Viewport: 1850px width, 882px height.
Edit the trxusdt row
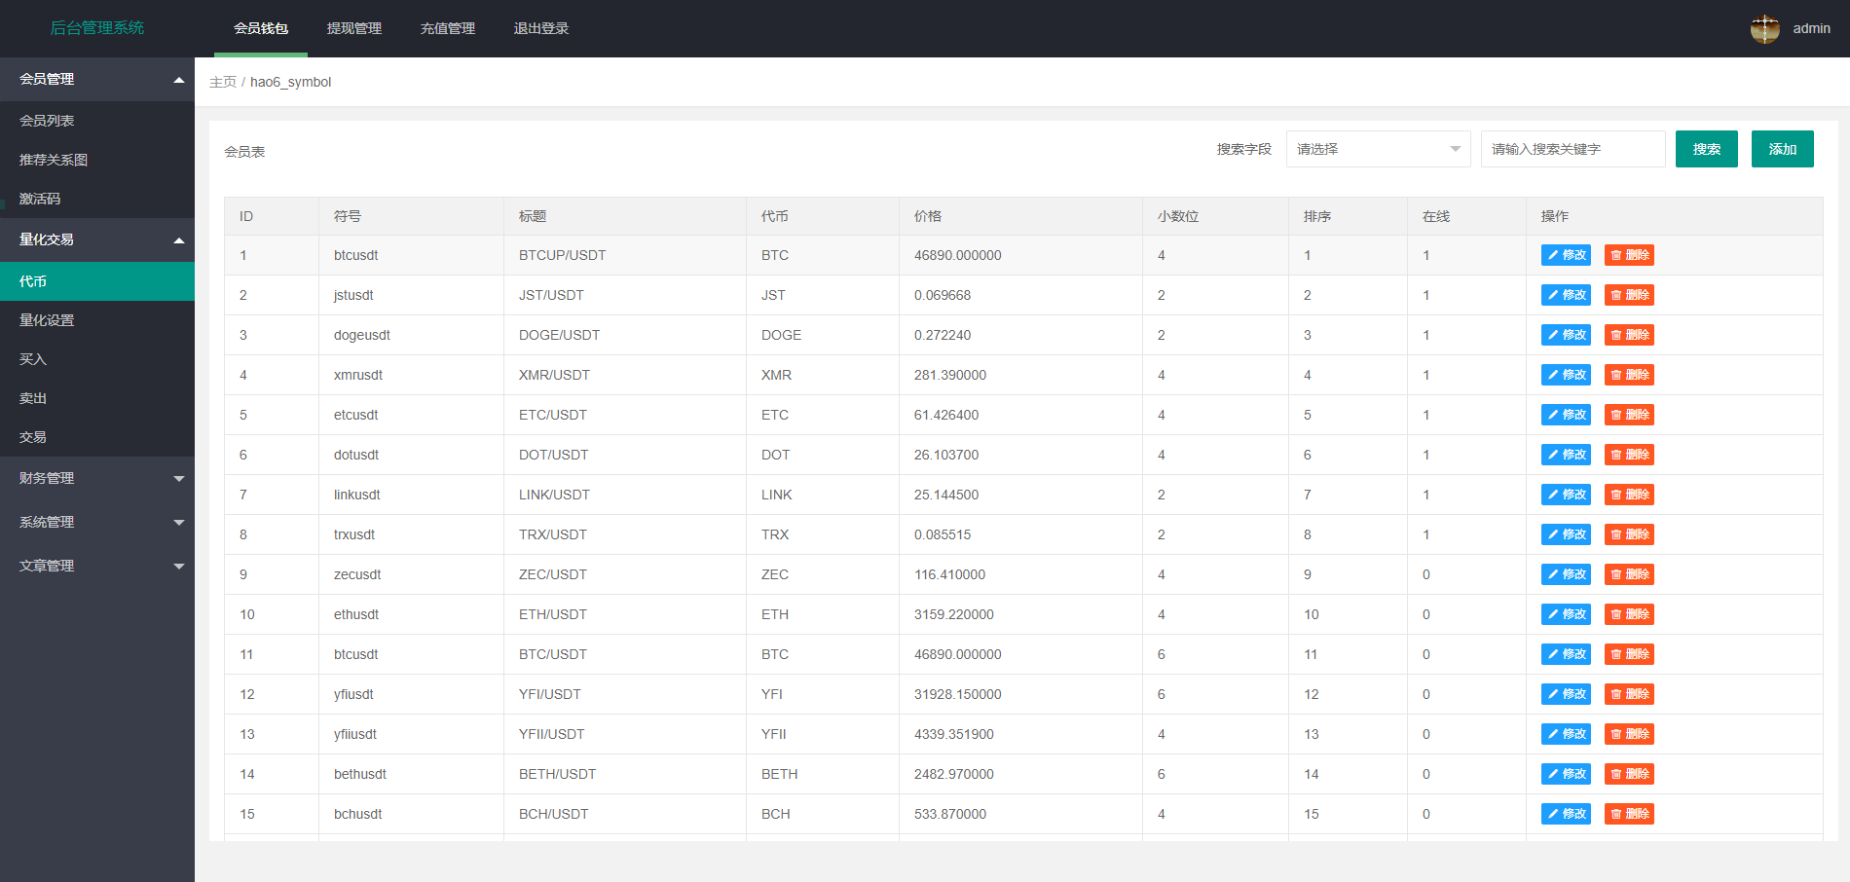point(1566,534)
